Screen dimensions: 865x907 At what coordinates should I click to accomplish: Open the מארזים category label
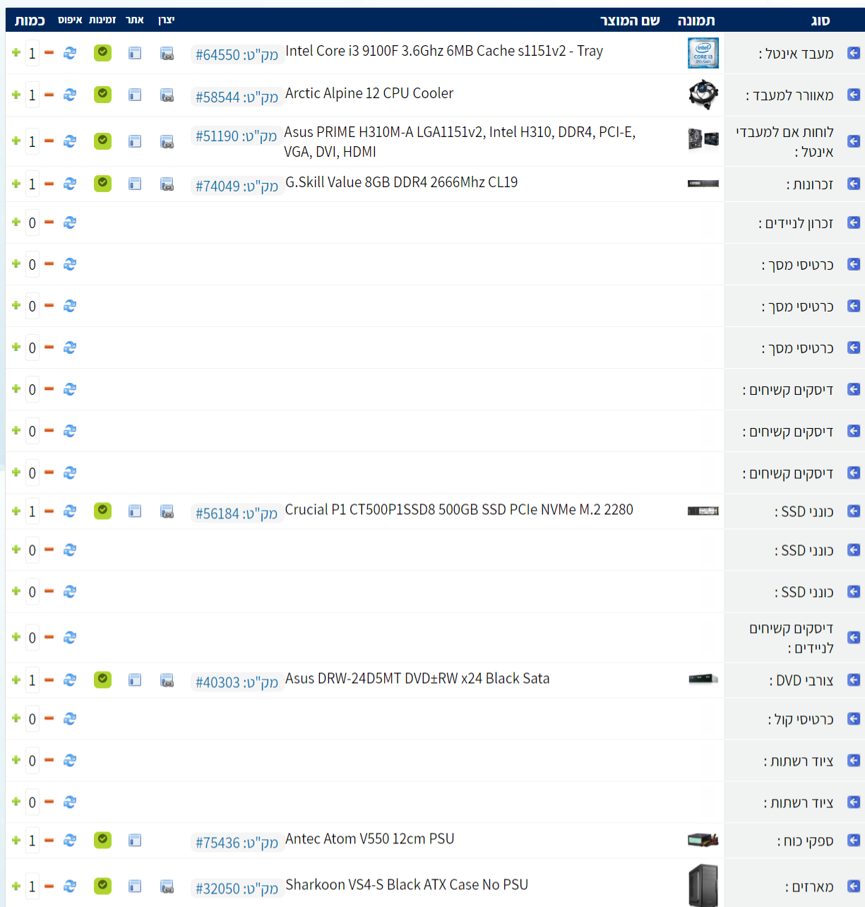[809, 887]
